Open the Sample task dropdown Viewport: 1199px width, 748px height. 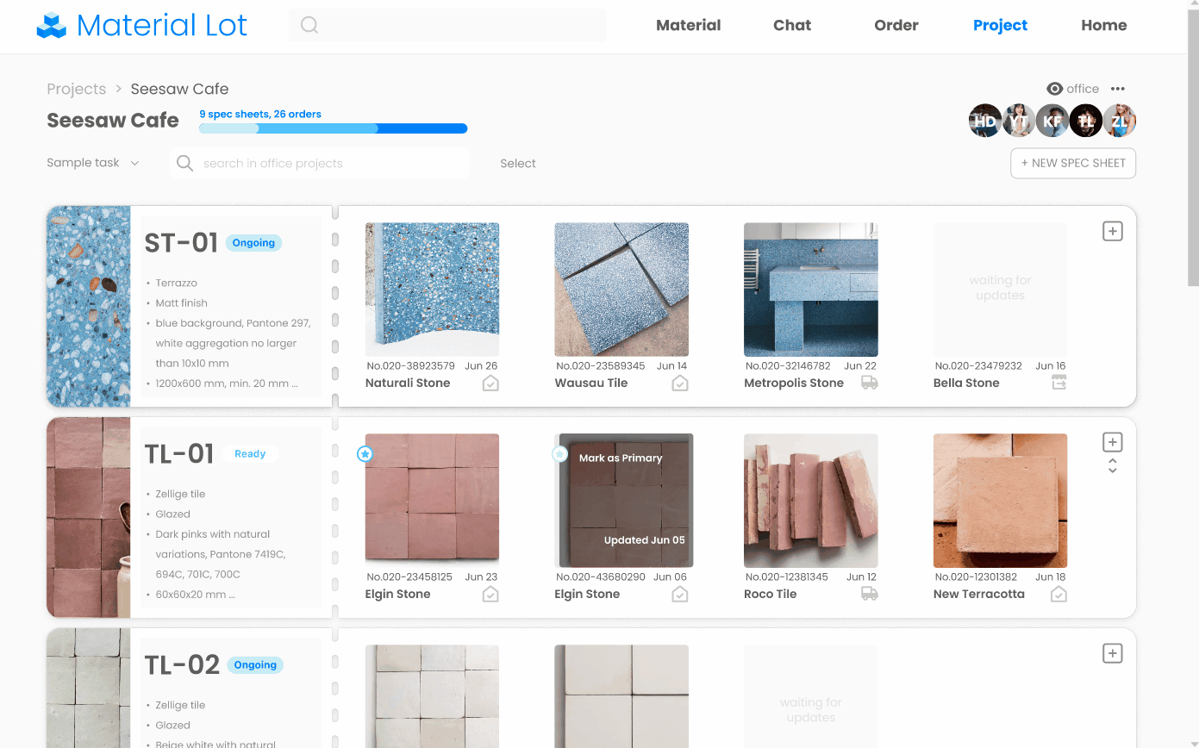pyautogui.click(x=92, y=163)
